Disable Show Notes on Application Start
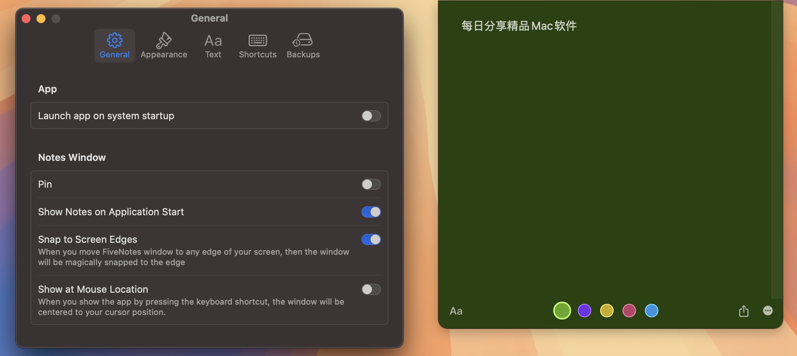 tap(371, 212)
